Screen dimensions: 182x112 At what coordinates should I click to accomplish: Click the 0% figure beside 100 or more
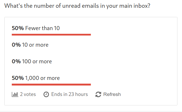16,61
